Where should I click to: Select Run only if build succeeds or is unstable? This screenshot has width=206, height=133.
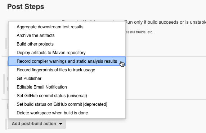pyautogui.click(x=165, y=22)
